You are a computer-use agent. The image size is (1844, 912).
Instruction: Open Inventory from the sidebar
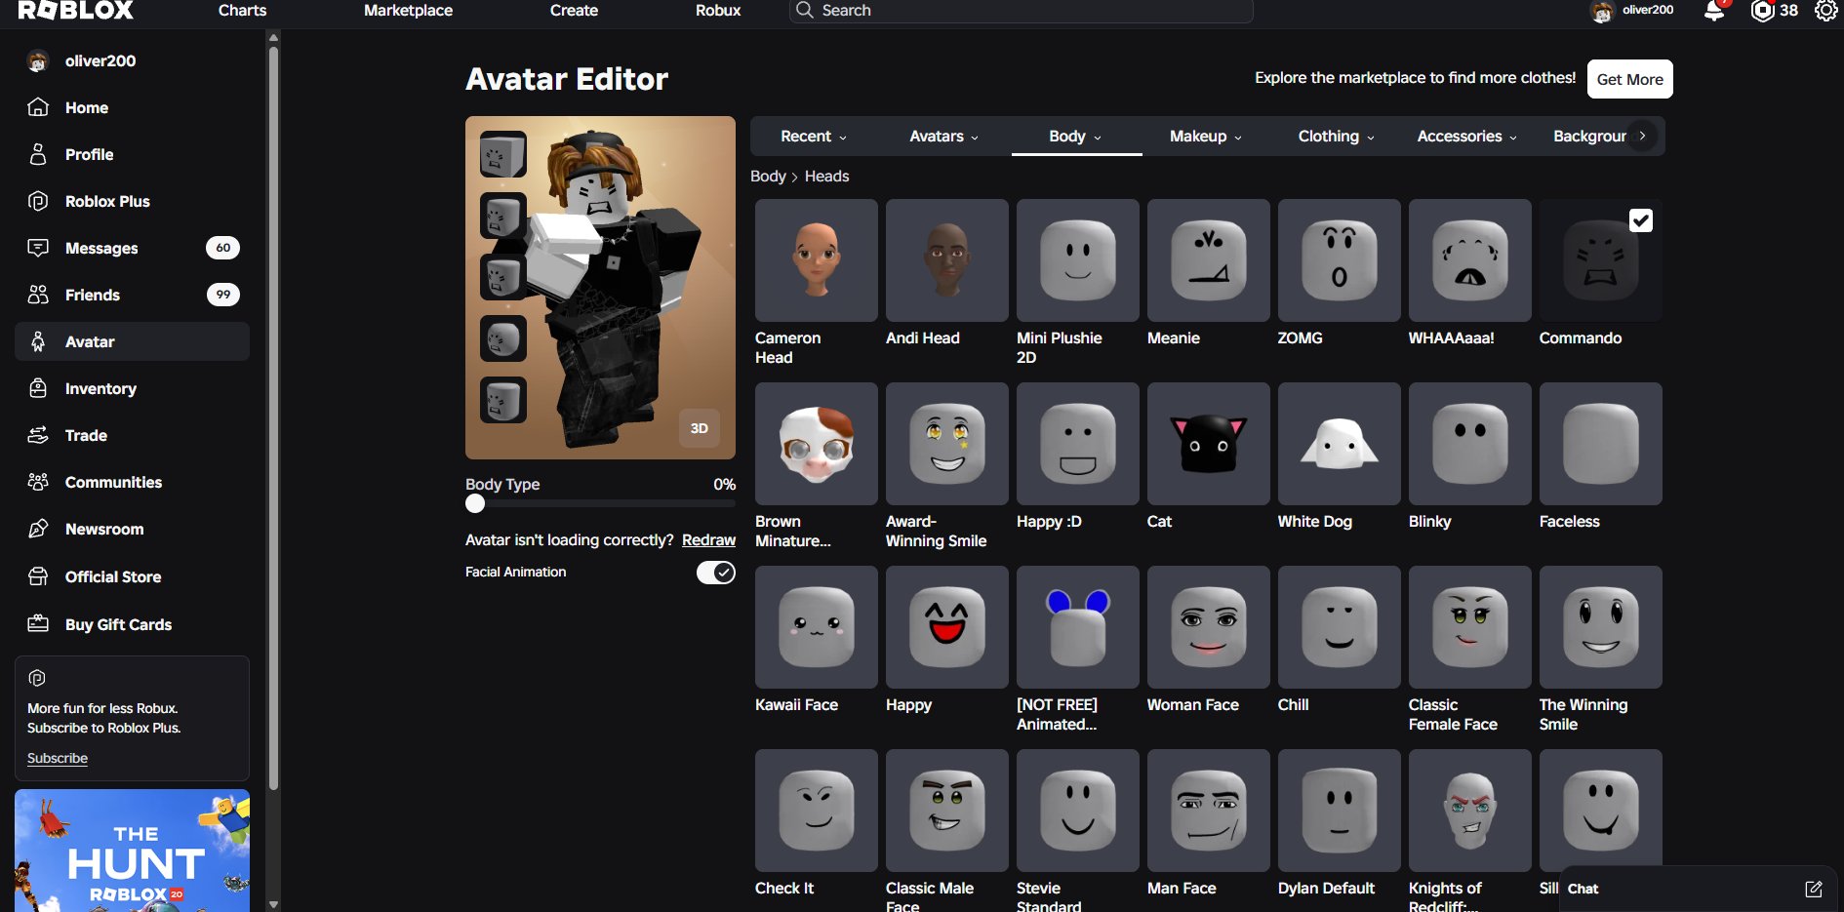pyautogui.click(x=132, y=388)
